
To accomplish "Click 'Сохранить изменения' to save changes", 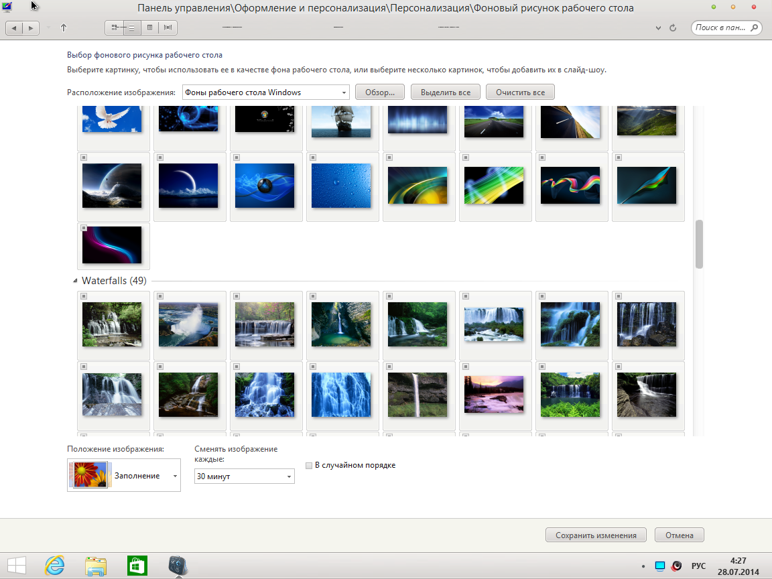I will click(596, 535).
